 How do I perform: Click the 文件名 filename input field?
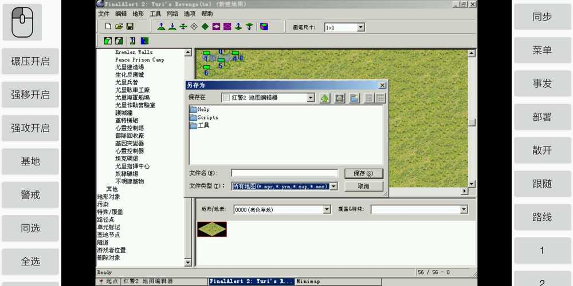[285, 173]
